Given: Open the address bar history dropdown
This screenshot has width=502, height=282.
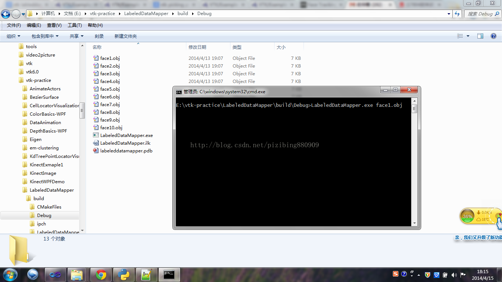Looking at the screenshot, I should [x=449, y=14].
